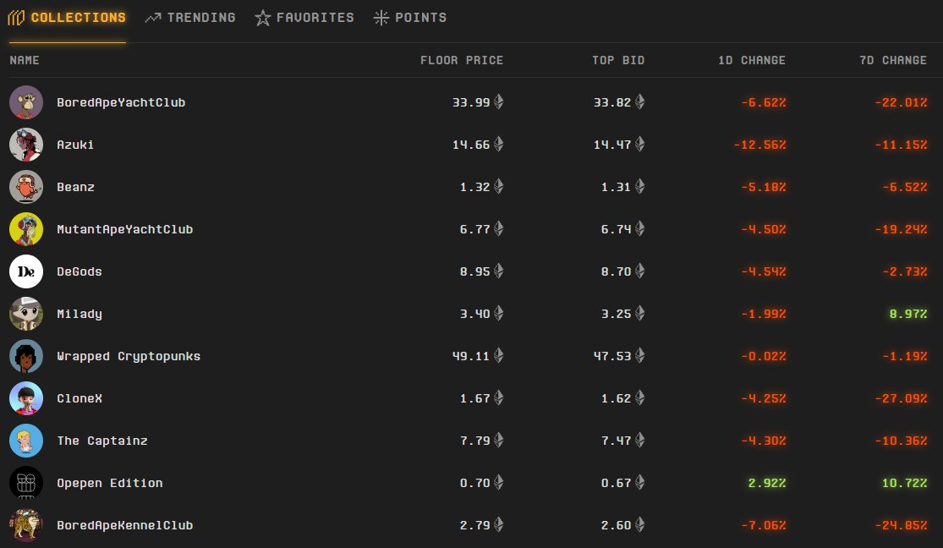The height and width of the screenshot is (548, 943).
Task: Click the BoredApeKennelClub avatar
Action: pos(26,525)
